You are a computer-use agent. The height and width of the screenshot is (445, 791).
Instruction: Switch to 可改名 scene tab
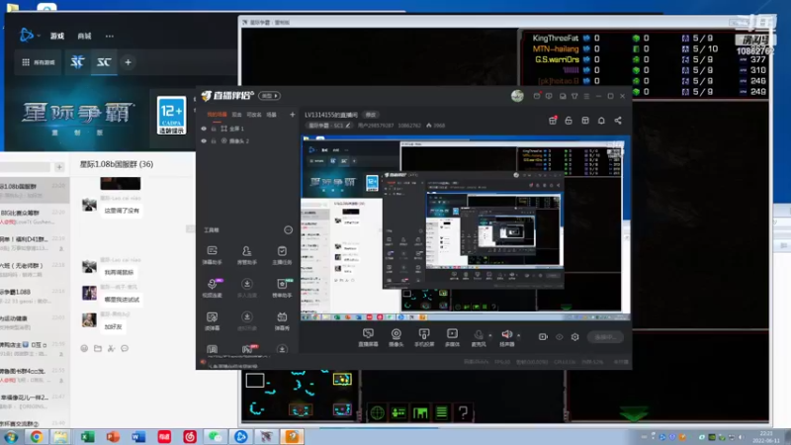(254, 115)
